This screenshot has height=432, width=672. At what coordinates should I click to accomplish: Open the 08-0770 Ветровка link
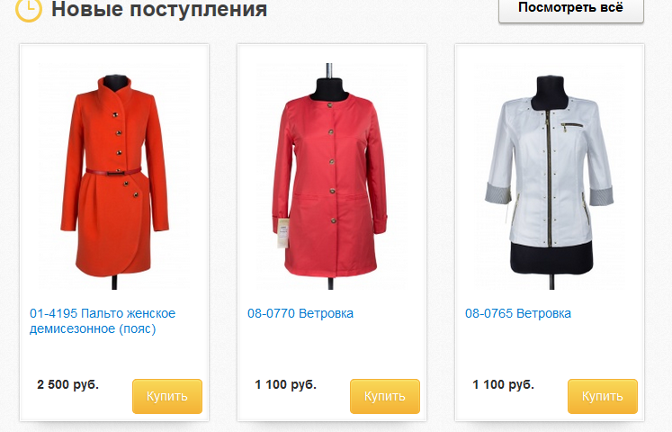[300, 313]
